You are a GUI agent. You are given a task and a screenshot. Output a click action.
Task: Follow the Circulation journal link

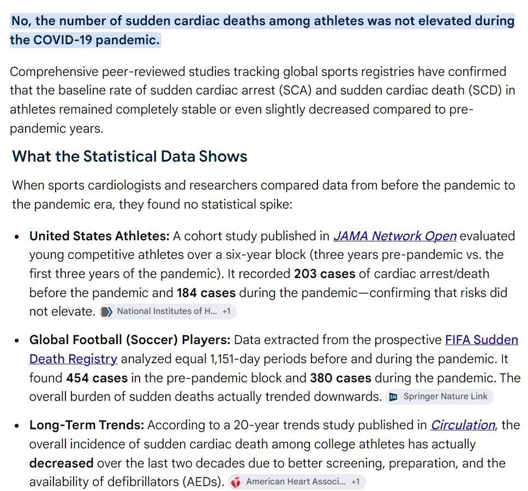[x=463, y=425]
